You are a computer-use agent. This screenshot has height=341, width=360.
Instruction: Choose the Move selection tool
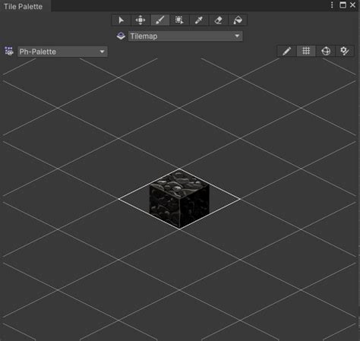click(x=141, y=20)
